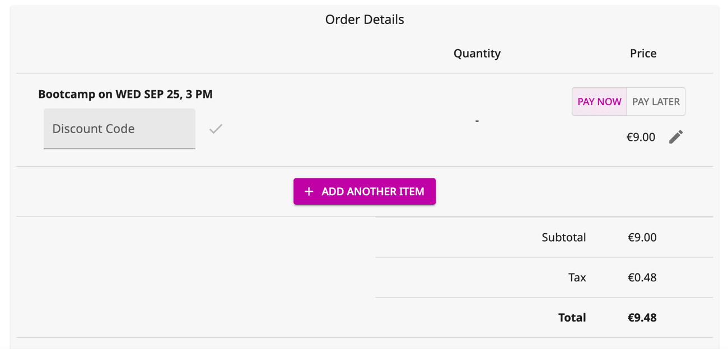The height and width of the screenshot is (349, 728).
Task: Click the plus icon on add button
Action: coord(309,191)
